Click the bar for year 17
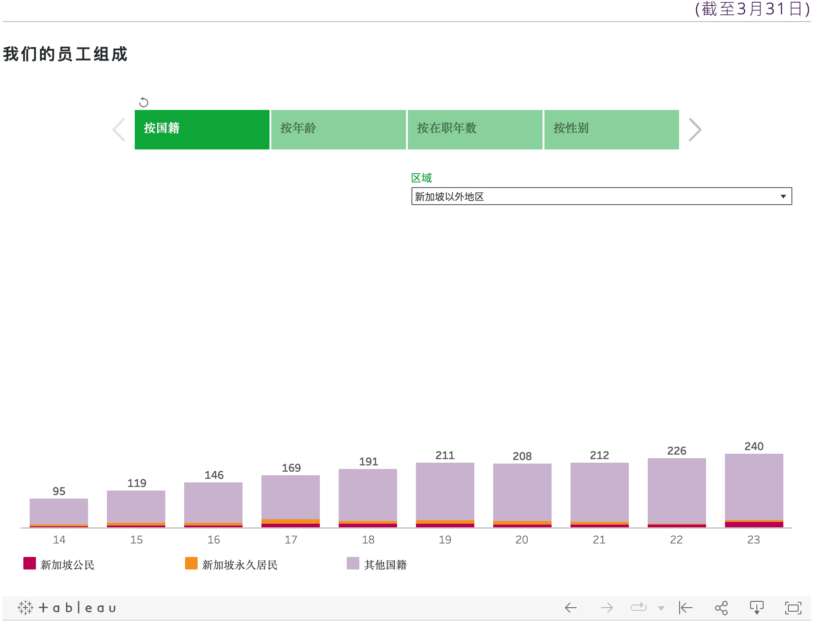 tap(291, 501)
